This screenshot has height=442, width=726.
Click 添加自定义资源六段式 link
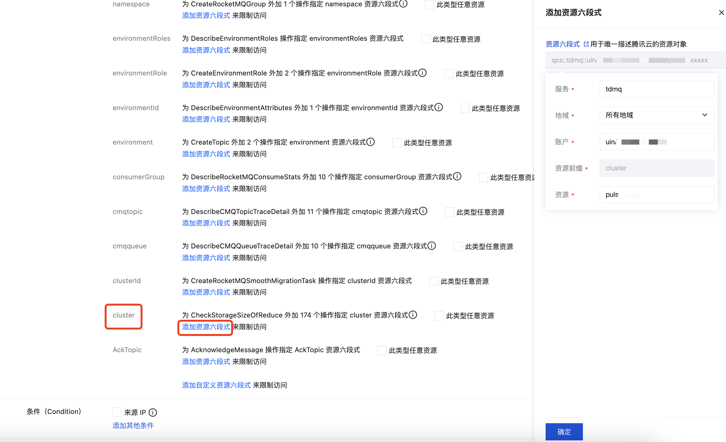pos(216,385)
